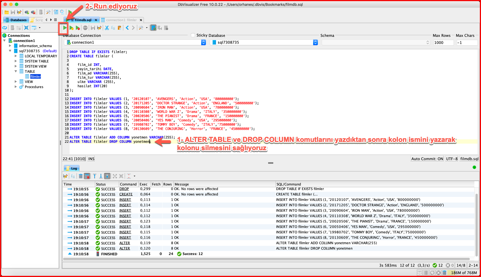Click the Copy icon in the editor toolbar
Viewport: 481px width, 277px height.
(113, 28)
